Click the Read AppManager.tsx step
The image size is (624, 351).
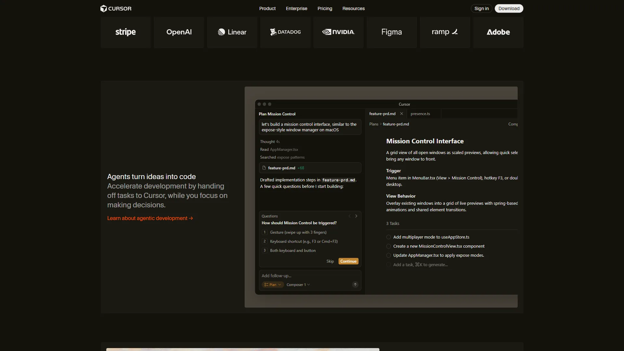(x=279, y=149)
